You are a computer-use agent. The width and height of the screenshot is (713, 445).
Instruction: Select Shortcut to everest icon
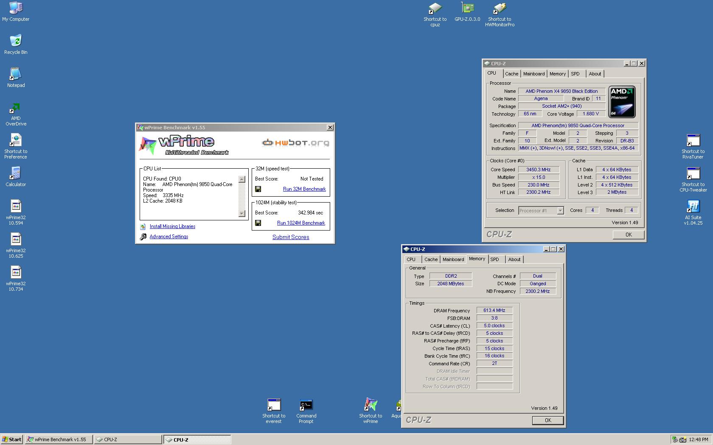(274, 411)
